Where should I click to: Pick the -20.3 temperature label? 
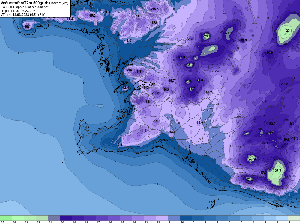tap(181, 57)
